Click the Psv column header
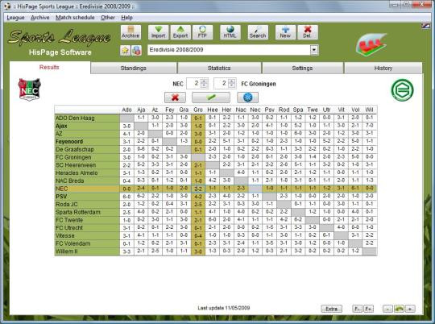The width and height of the screenshot is (435, 324). (269, 110)
